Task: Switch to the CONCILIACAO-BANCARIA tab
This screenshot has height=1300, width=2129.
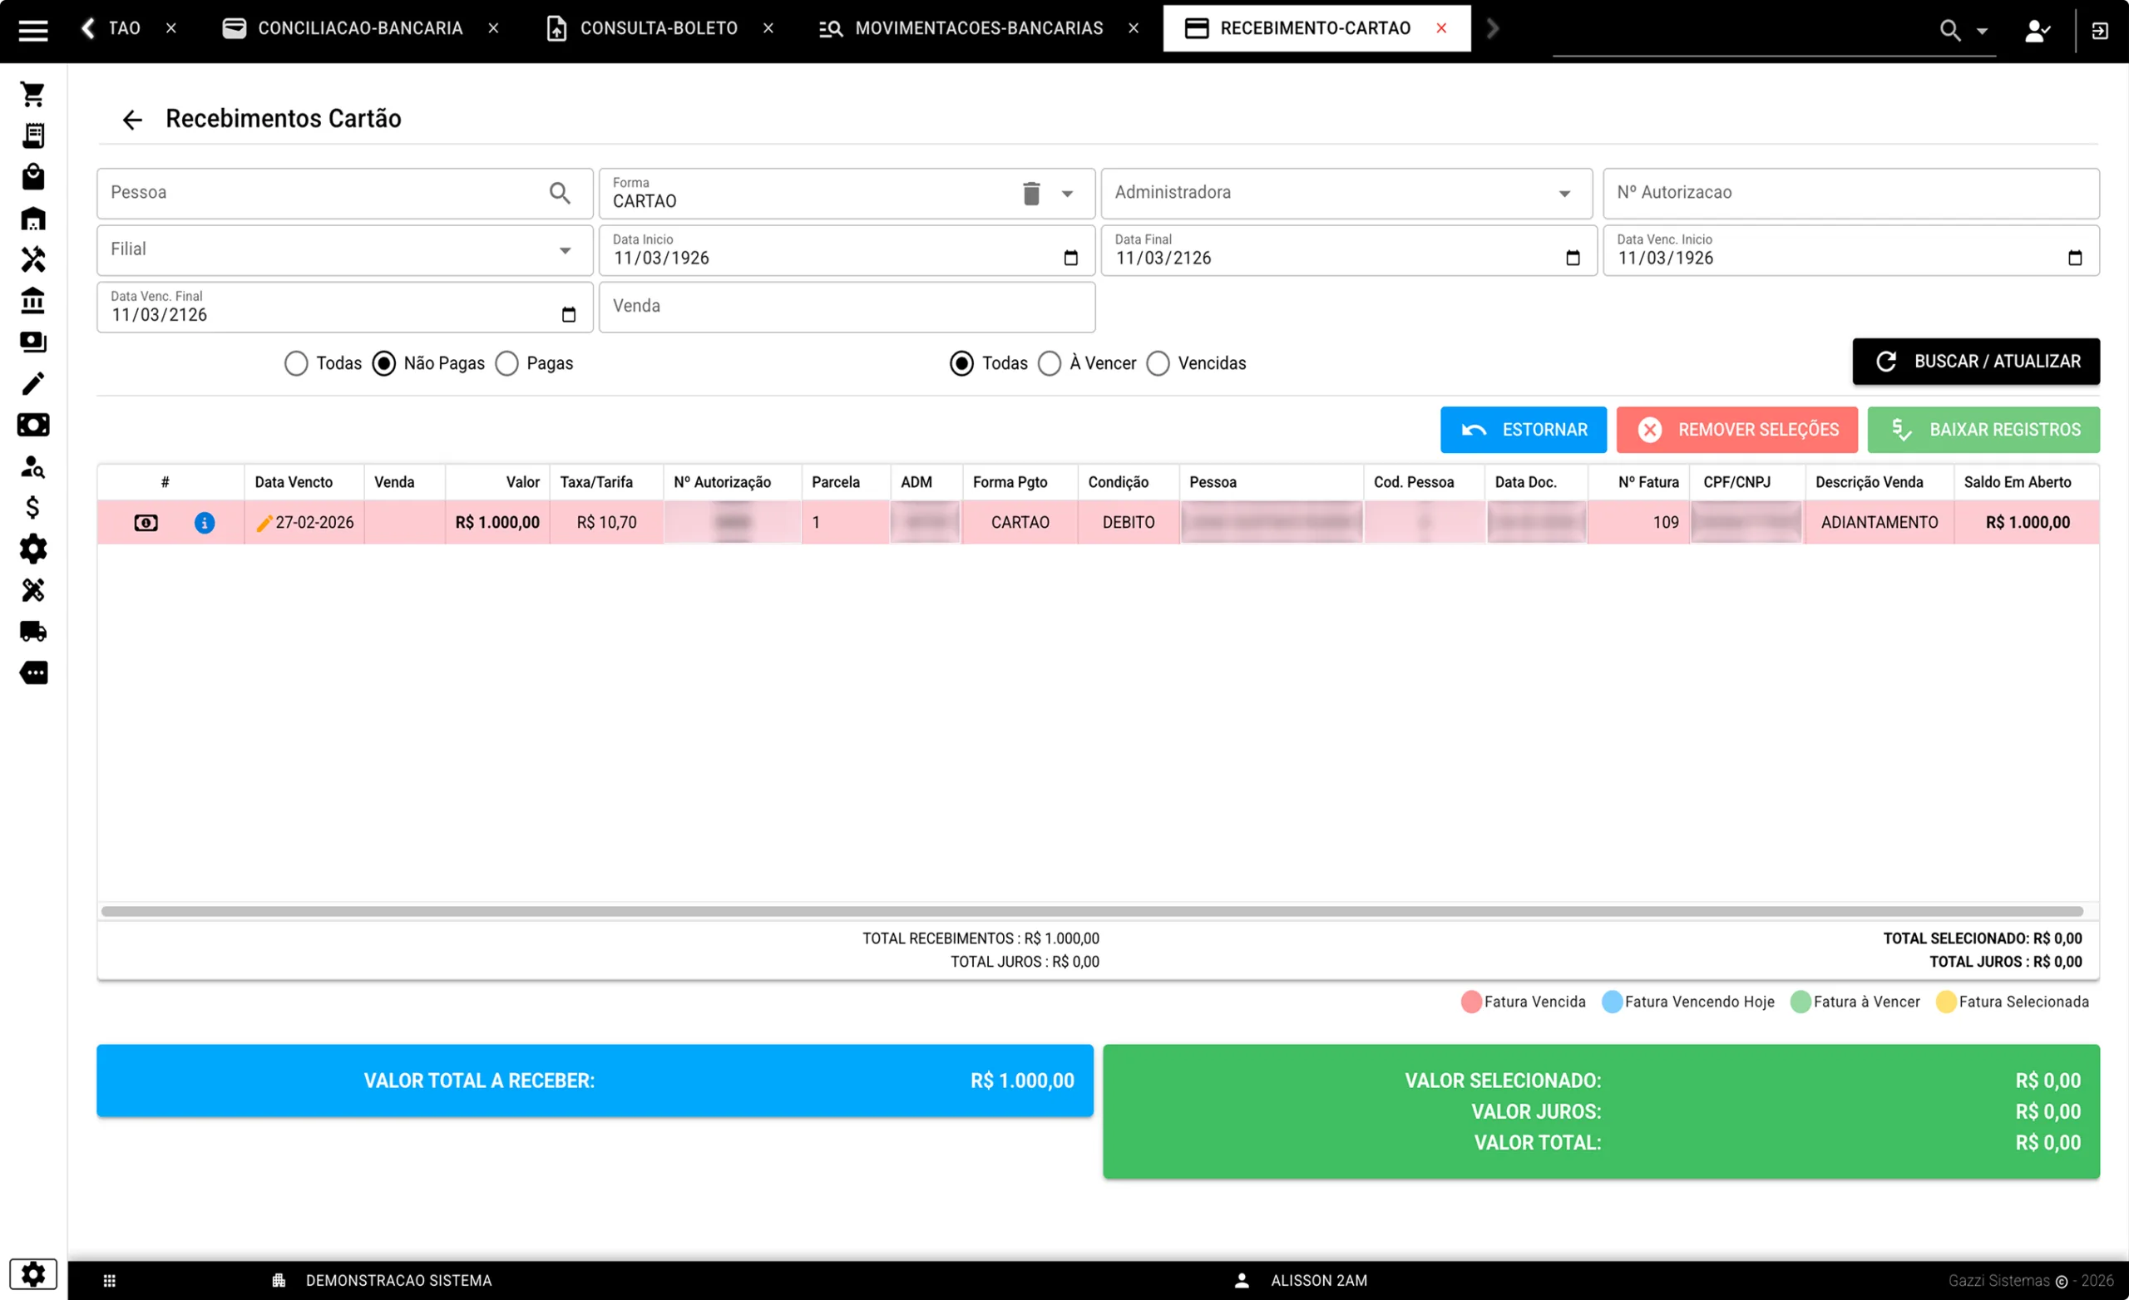Action: click(359, 28)
